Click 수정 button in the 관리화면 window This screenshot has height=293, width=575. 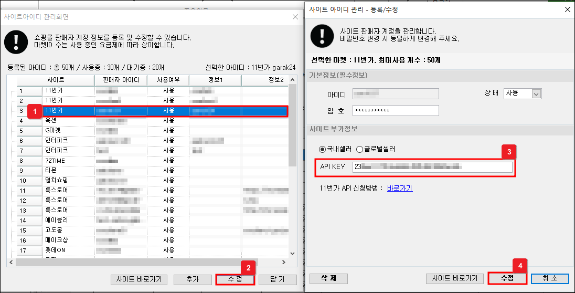[235, 280]
